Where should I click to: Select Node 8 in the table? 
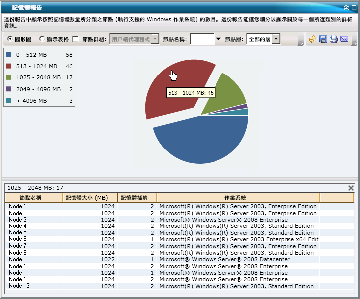point(18,253)
